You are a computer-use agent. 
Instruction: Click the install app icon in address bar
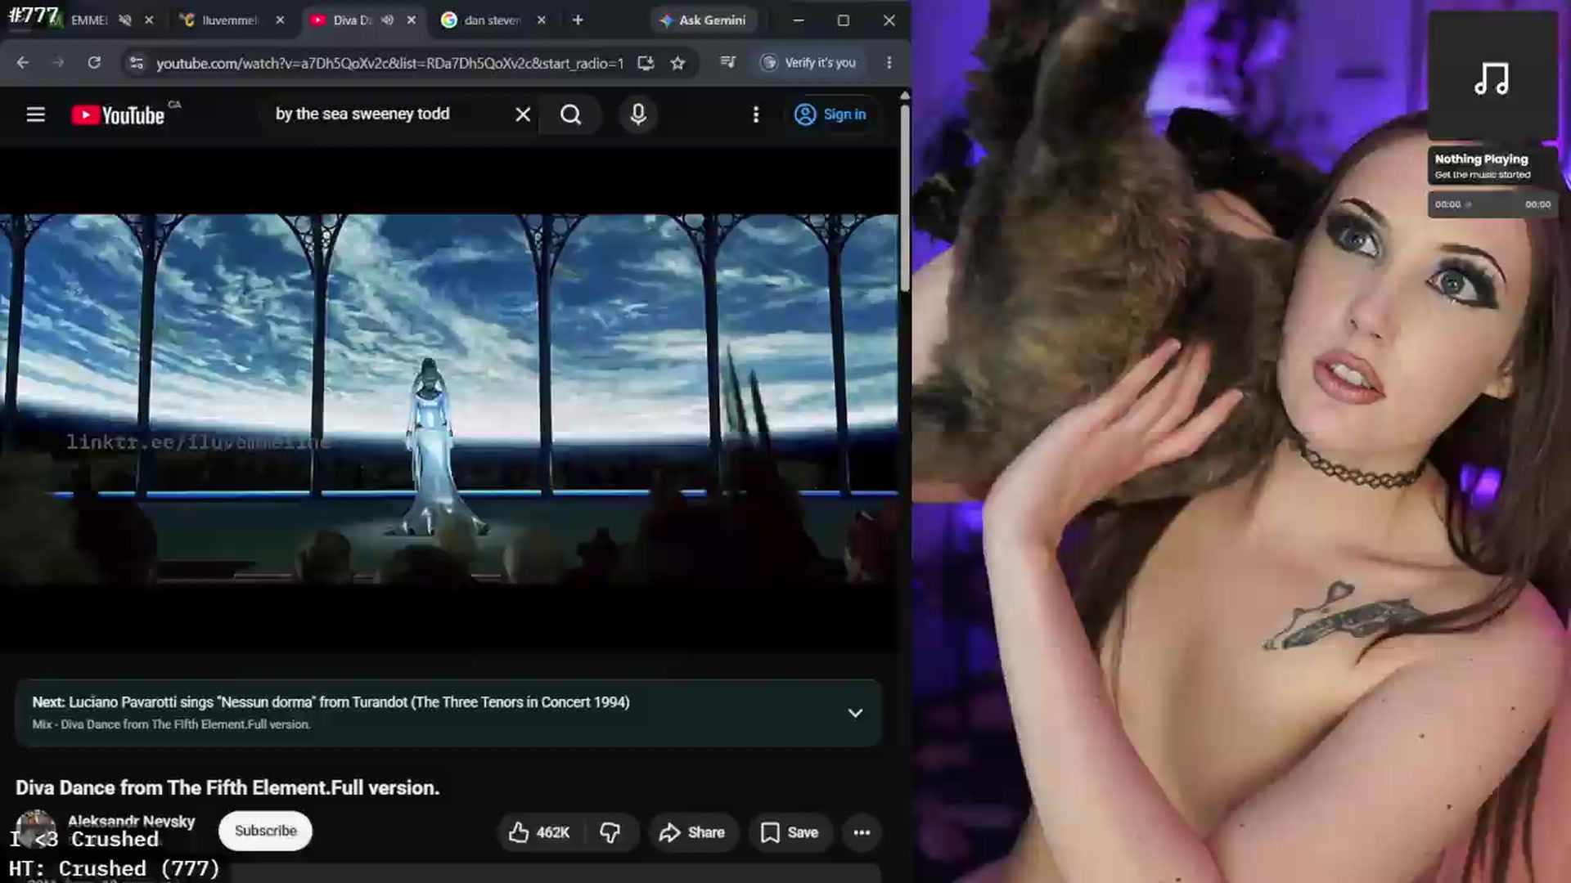pos(646,63)
